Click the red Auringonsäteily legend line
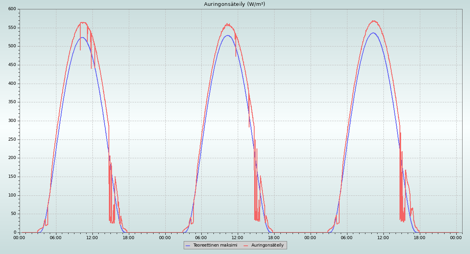The image size is (470, 254). [246, 245]
